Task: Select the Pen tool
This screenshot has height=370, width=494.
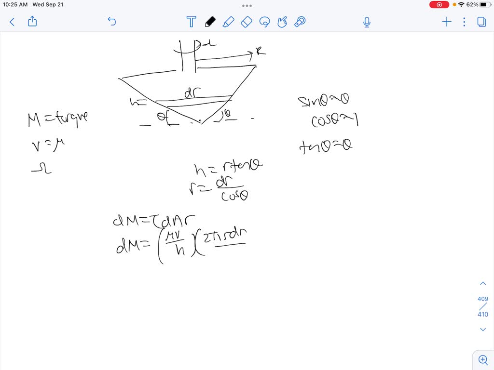Action: click(209, 22)
